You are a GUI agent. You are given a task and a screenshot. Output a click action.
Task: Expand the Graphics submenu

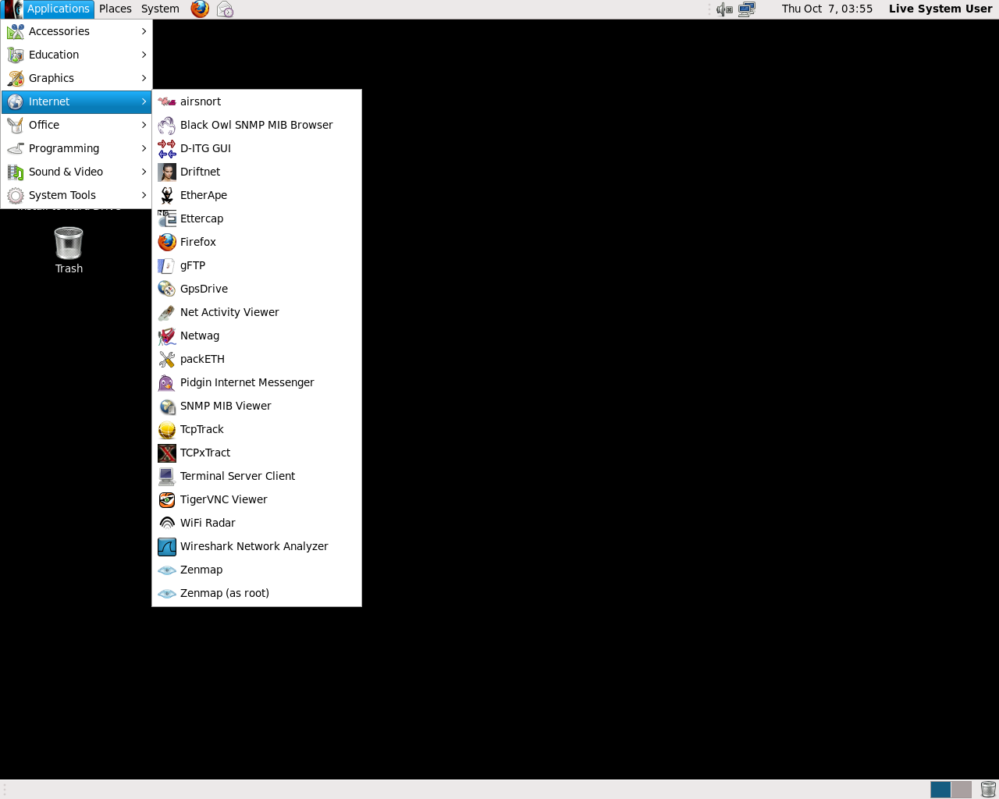coord(76,78)
